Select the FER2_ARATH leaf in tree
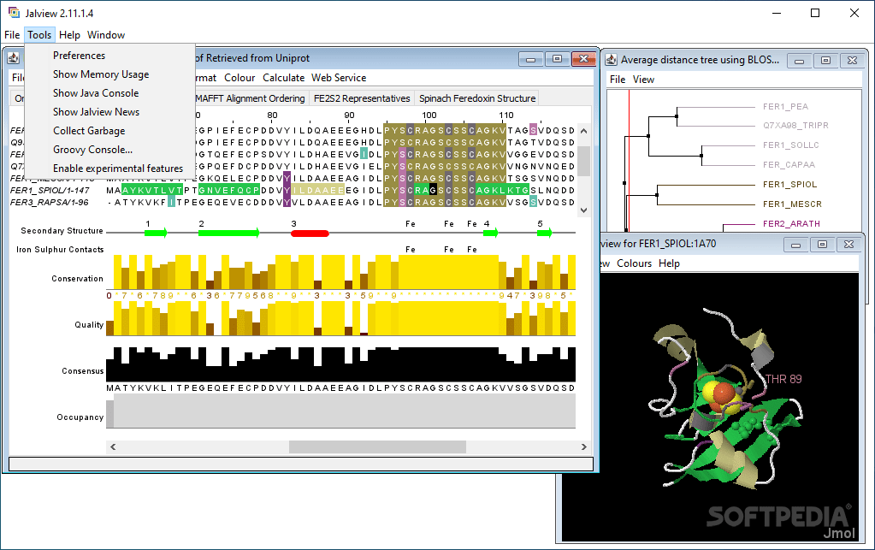This screenshot has height=550, width=875. [791, 224]
